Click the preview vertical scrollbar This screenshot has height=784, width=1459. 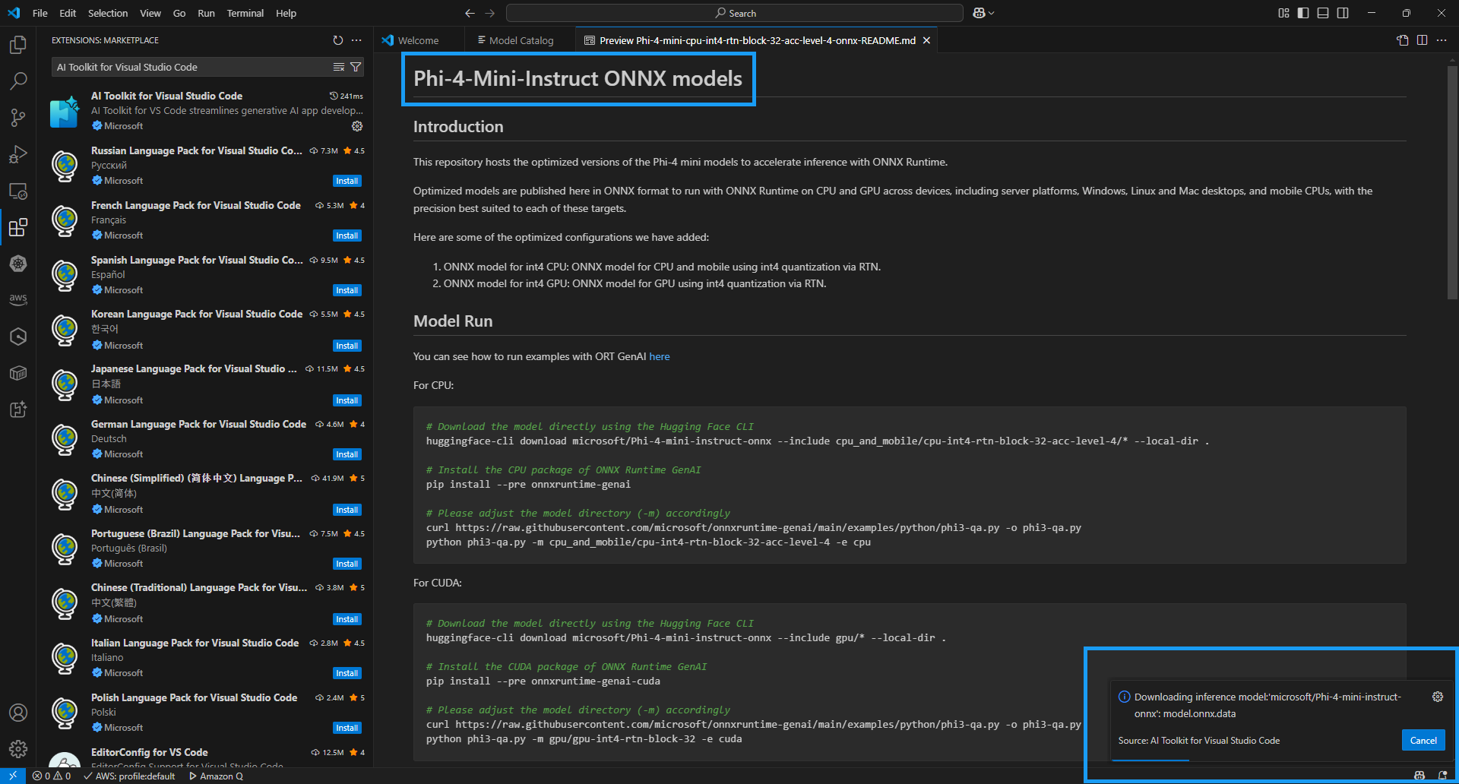tap(1452, 182)
